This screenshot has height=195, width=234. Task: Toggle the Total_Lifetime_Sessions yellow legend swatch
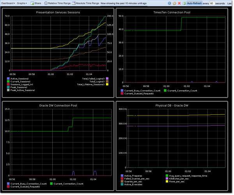[x=107, y=84]
